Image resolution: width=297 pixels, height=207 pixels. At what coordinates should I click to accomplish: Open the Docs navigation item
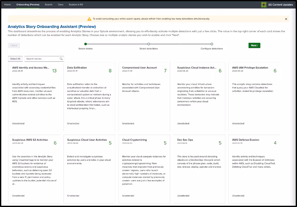[61, 5]
